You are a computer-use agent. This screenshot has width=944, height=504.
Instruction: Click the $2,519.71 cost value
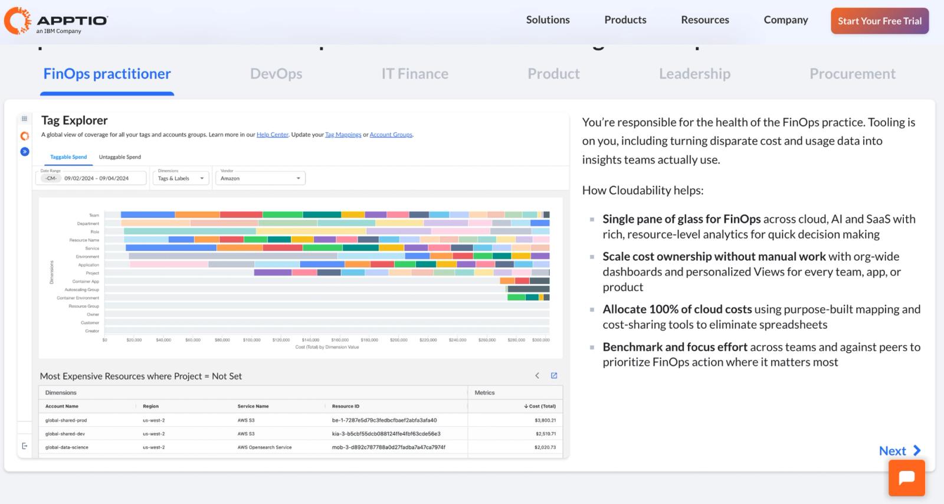click(x=545, y=434)
